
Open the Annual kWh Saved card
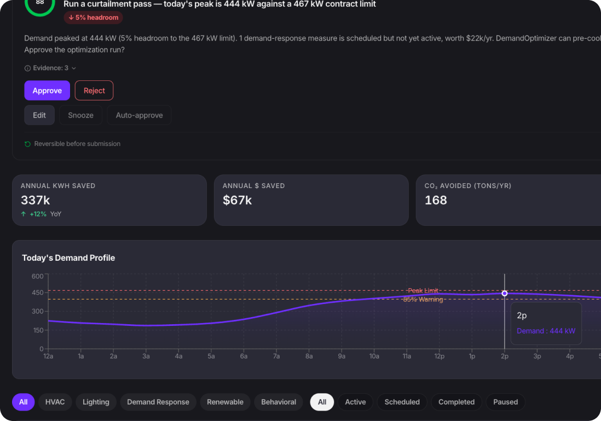pyautogui.click(x=109, y=200)
